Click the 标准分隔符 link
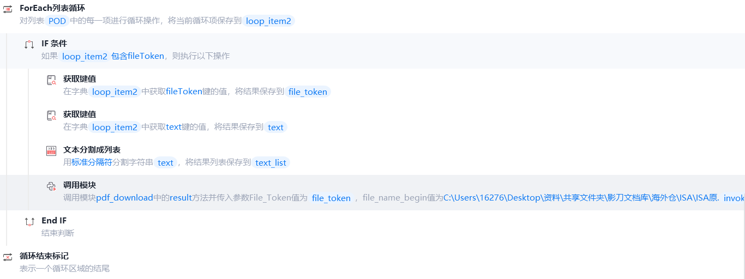This screenshot has height=279, width=745. click(x=92, y=162)
